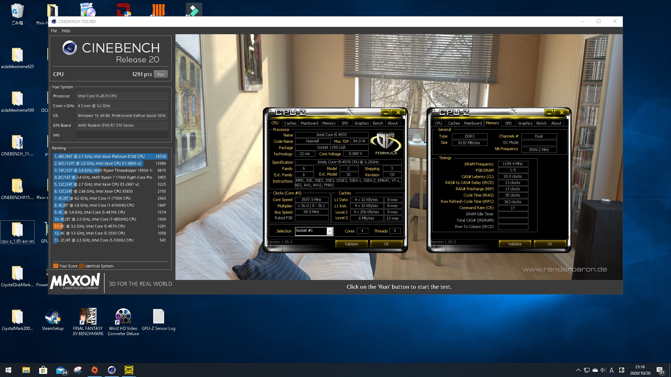Open the clock showing 21:16 in taskbar

pos(640,370)
